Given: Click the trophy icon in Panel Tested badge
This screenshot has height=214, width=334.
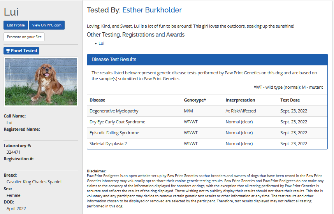Looking at the screenshot, I should coord(8,51).
